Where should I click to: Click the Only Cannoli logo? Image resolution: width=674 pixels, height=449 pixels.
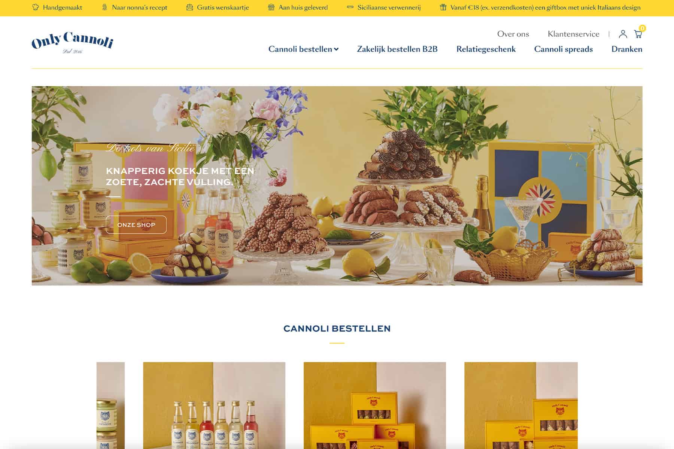coord(72,42)
